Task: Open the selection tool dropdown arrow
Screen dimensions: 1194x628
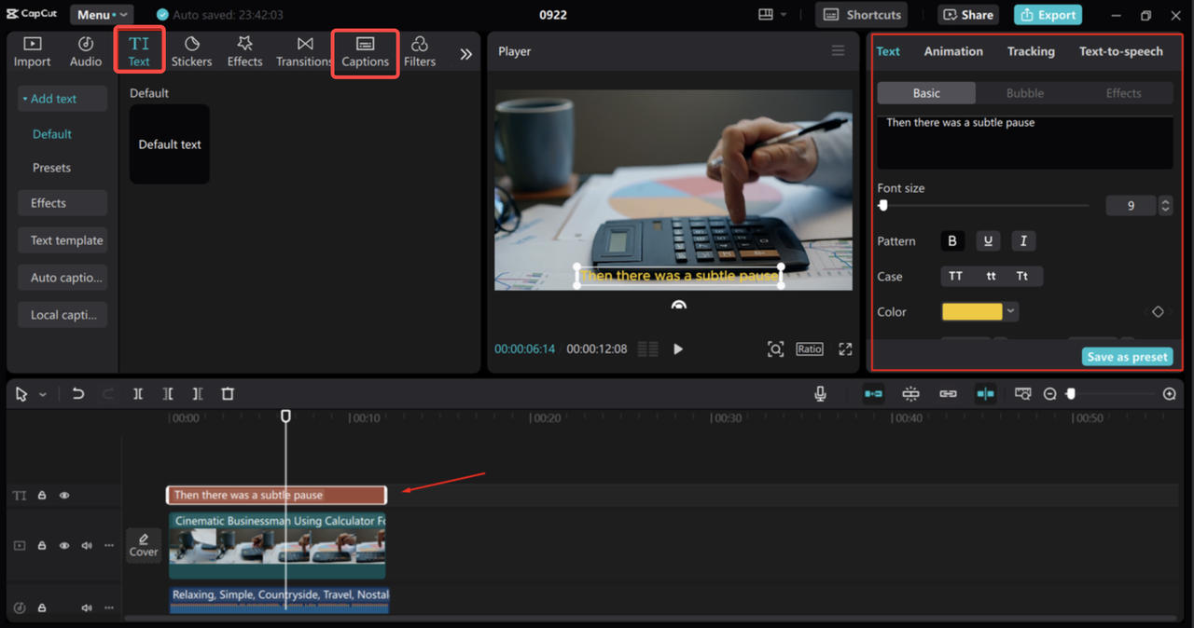Action: (x=43, y=395)
